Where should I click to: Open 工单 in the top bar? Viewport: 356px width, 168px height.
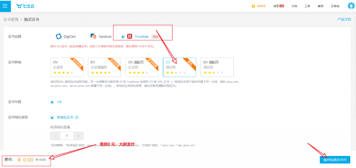tap(307, 6)
